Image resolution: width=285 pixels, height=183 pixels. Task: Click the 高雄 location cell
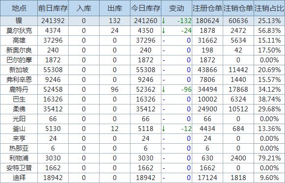[x=19, y=40]
